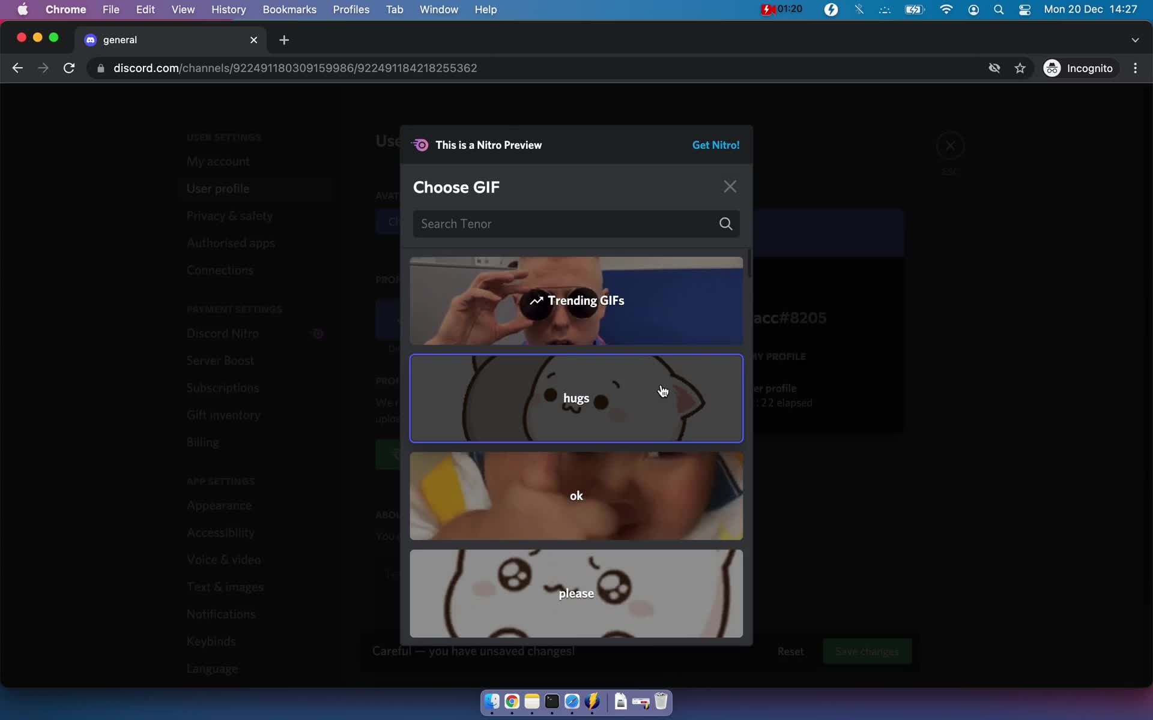
Task: Select the general Discord tab
Action: 171,40
